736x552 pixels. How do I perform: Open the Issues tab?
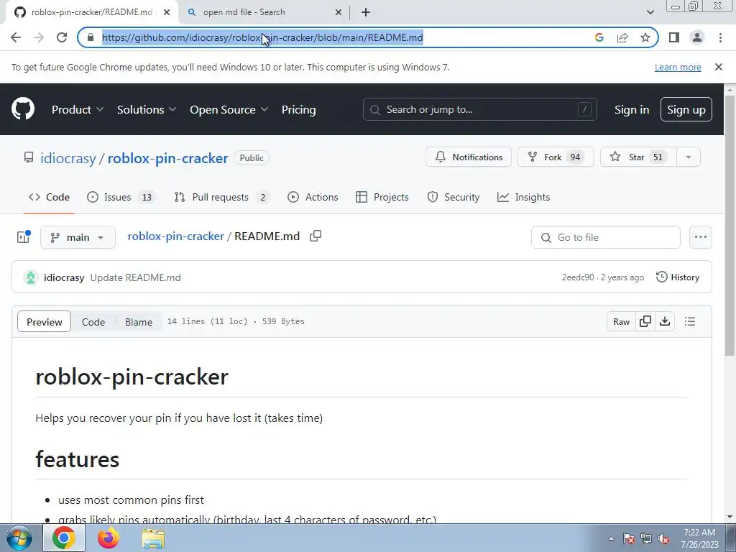coord(121,197)
